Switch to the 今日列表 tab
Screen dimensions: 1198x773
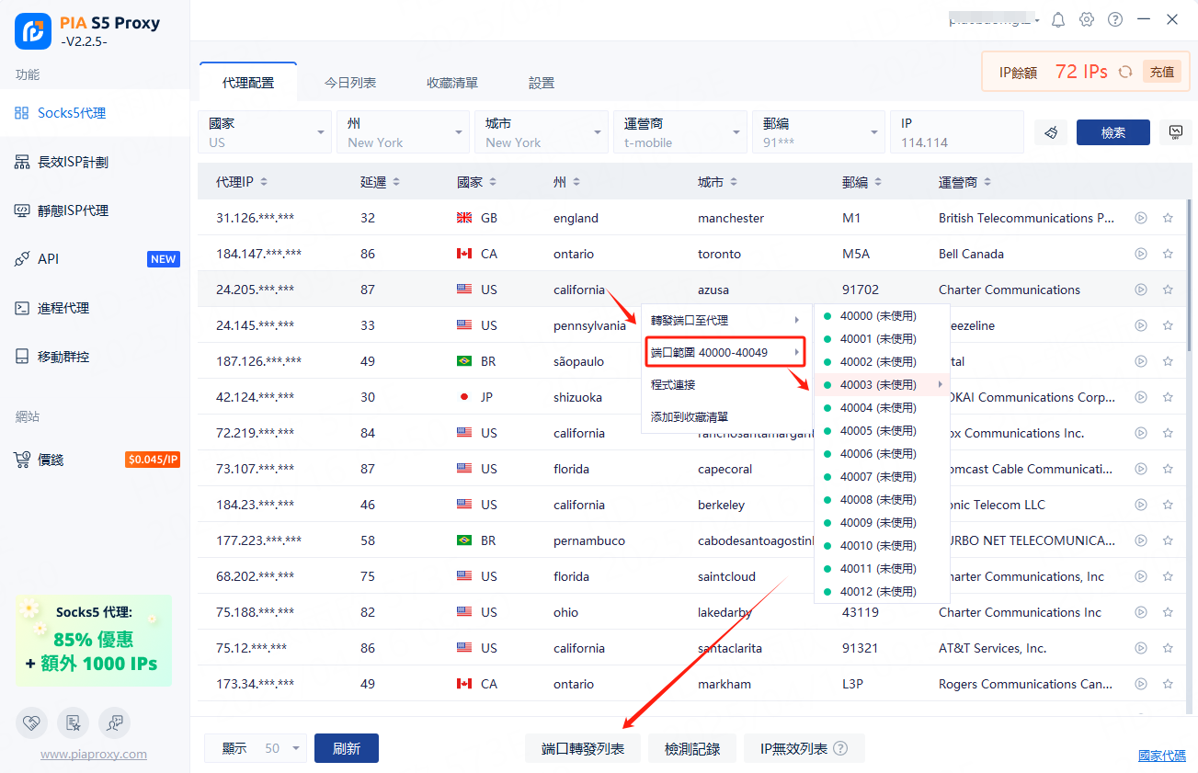pyautogui.click(x=349, y=83)
